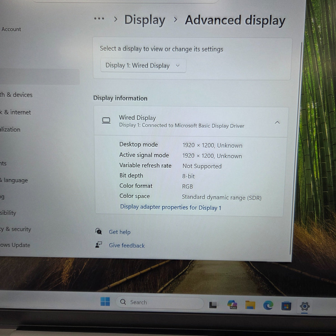This screenshot has width=336, height=336.
Task: Open the Windows Start menu
Action: [105, 302]
